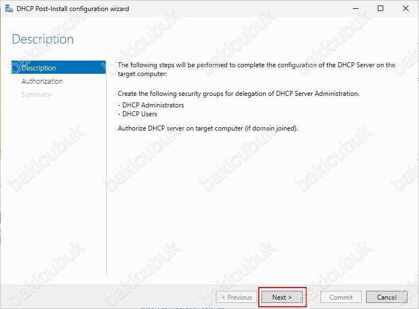
Task: Select the Description wizard step
Action: coord(58,68)
